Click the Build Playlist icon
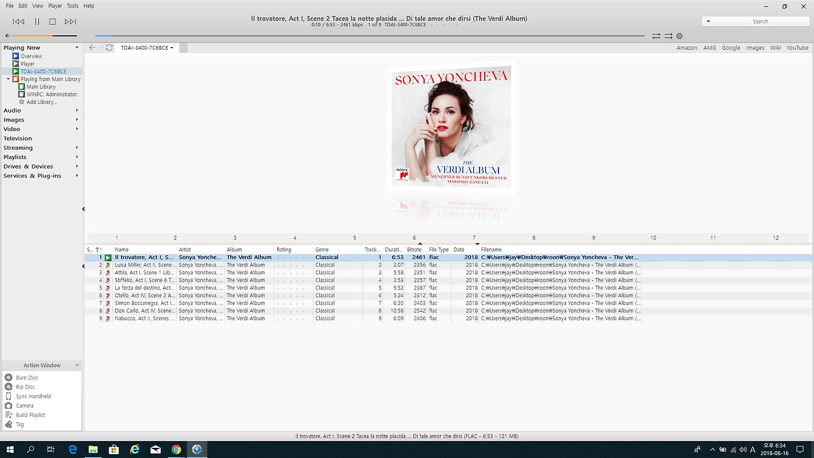The image size is (814, 458). pos(8,415)
